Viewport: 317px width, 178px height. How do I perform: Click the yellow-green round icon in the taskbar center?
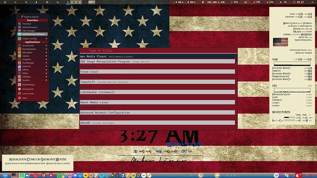pyautogui.click(x=217, y=175)
